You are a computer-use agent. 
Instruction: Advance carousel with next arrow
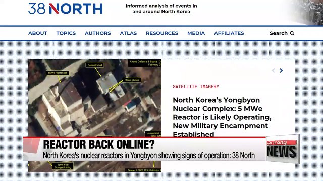281,70
